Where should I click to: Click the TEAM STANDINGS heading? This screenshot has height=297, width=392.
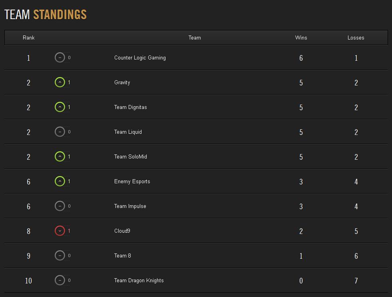click(45, 14)
